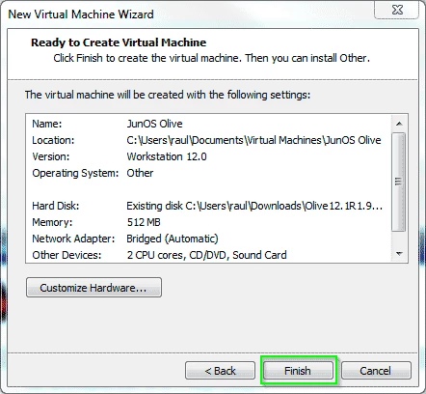This screenshot has height=394, width=426.
Task: Click the Operating System: label
Action: [x=75, y=173]
